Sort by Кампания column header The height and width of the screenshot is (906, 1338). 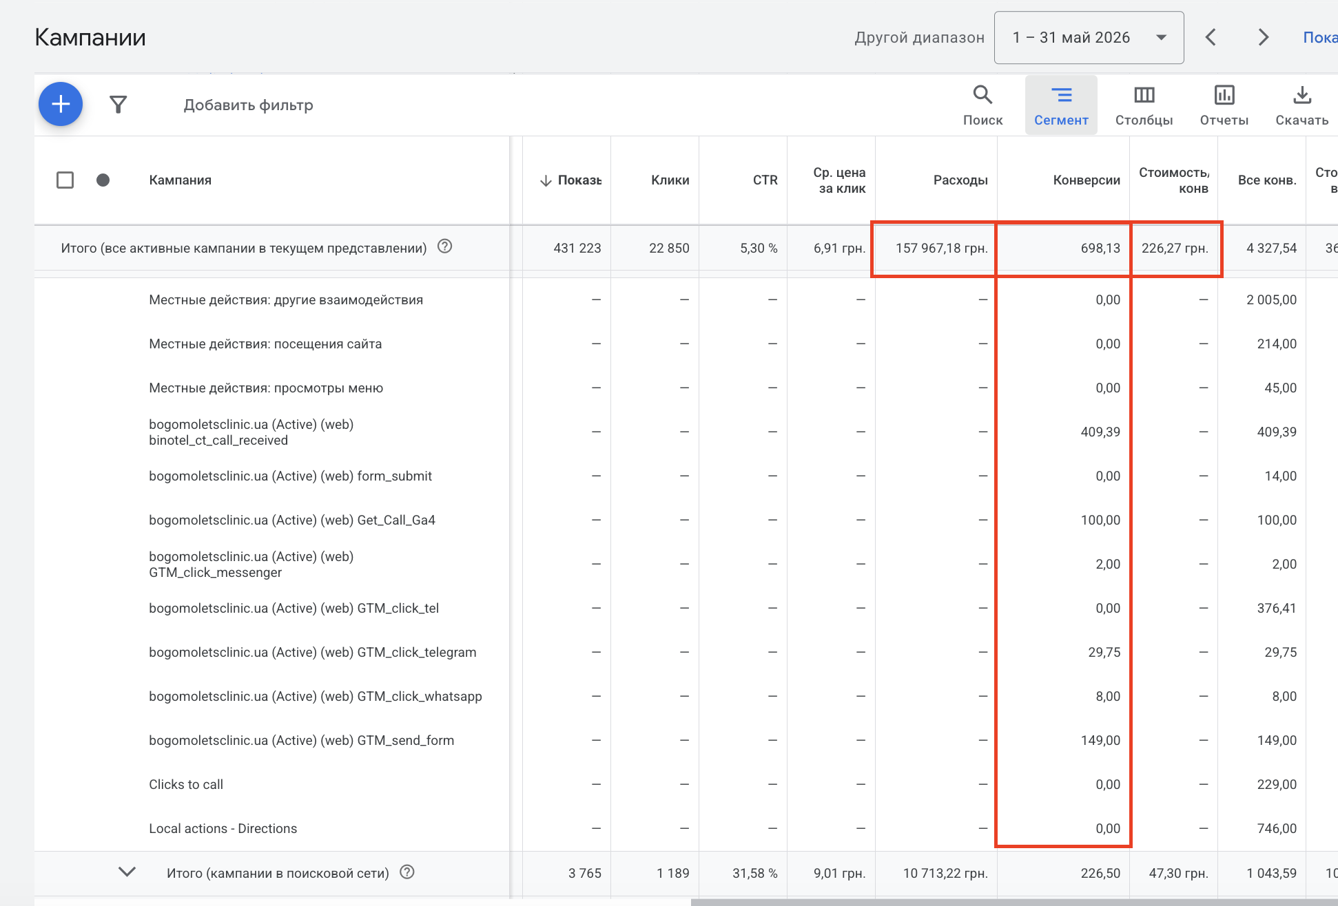coord(180,180)
